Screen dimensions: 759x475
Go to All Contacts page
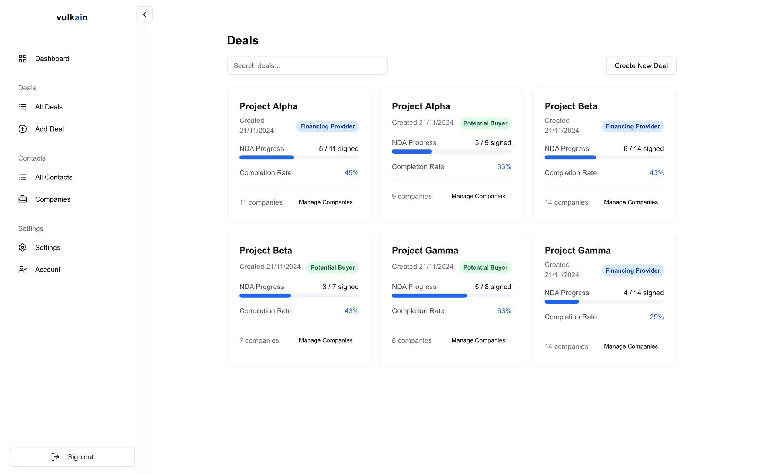click(54, 177)
